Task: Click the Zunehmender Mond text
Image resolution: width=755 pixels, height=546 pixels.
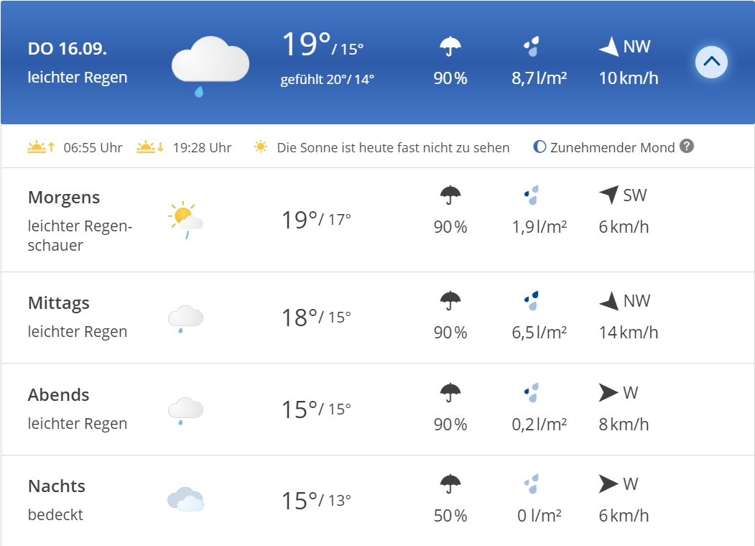Action: 612,148
